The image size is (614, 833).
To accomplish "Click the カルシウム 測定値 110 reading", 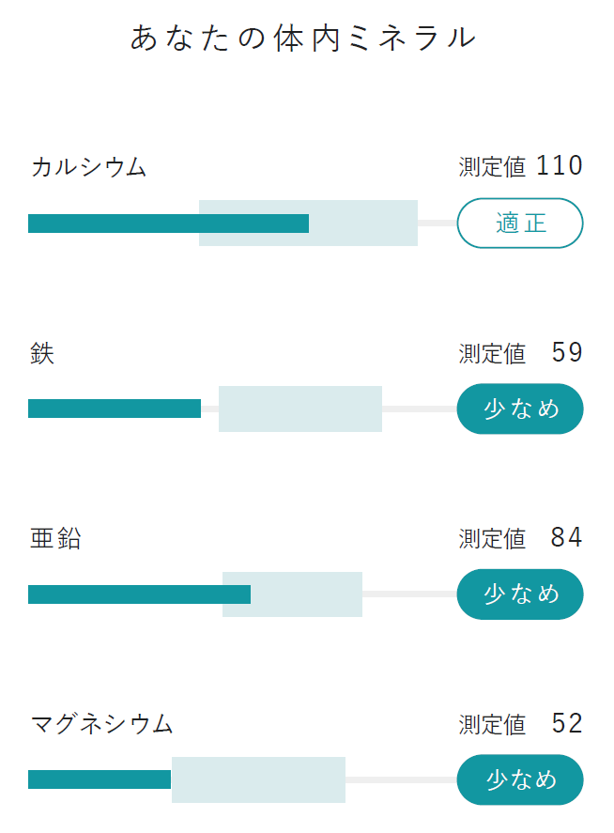I will [x=521, y=167].
